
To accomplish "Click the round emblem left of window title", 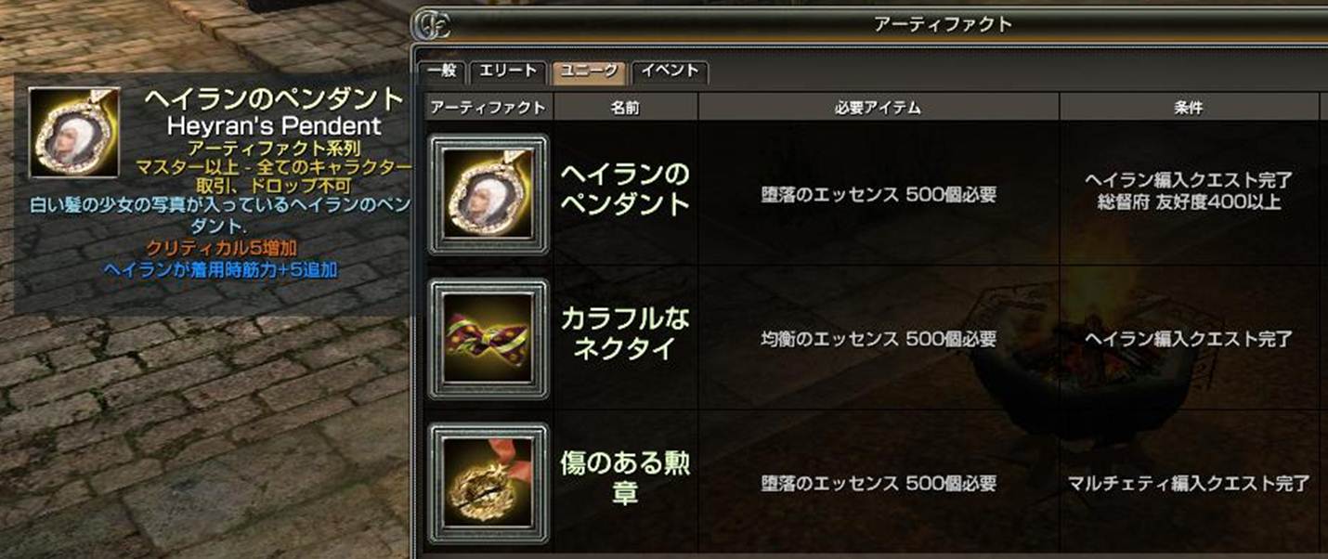I will (x=432, y=25).
